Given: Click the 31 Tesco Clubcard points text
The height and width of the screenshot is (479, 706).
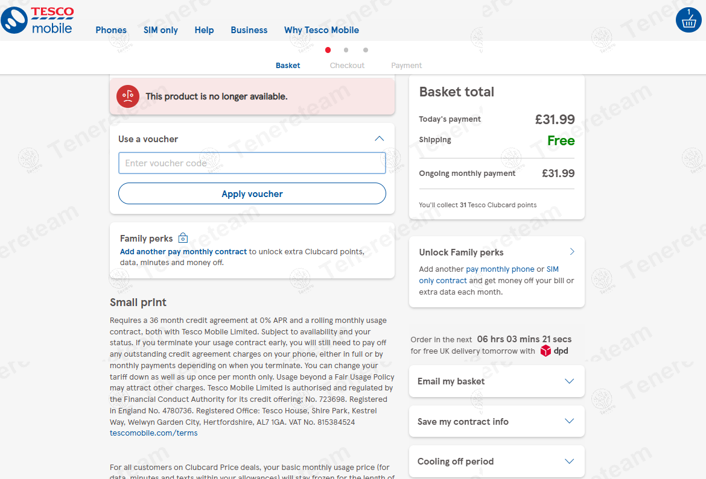Looking at the screenshot, I should (x=478, y=205).
